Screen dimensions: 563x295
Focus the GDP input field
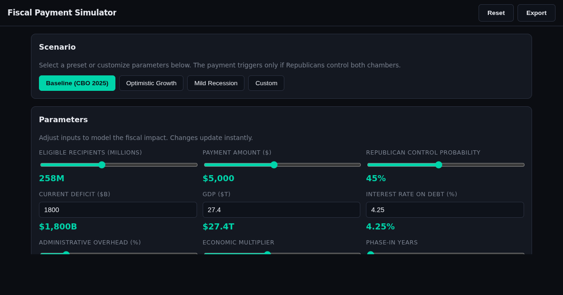(281, 210)
